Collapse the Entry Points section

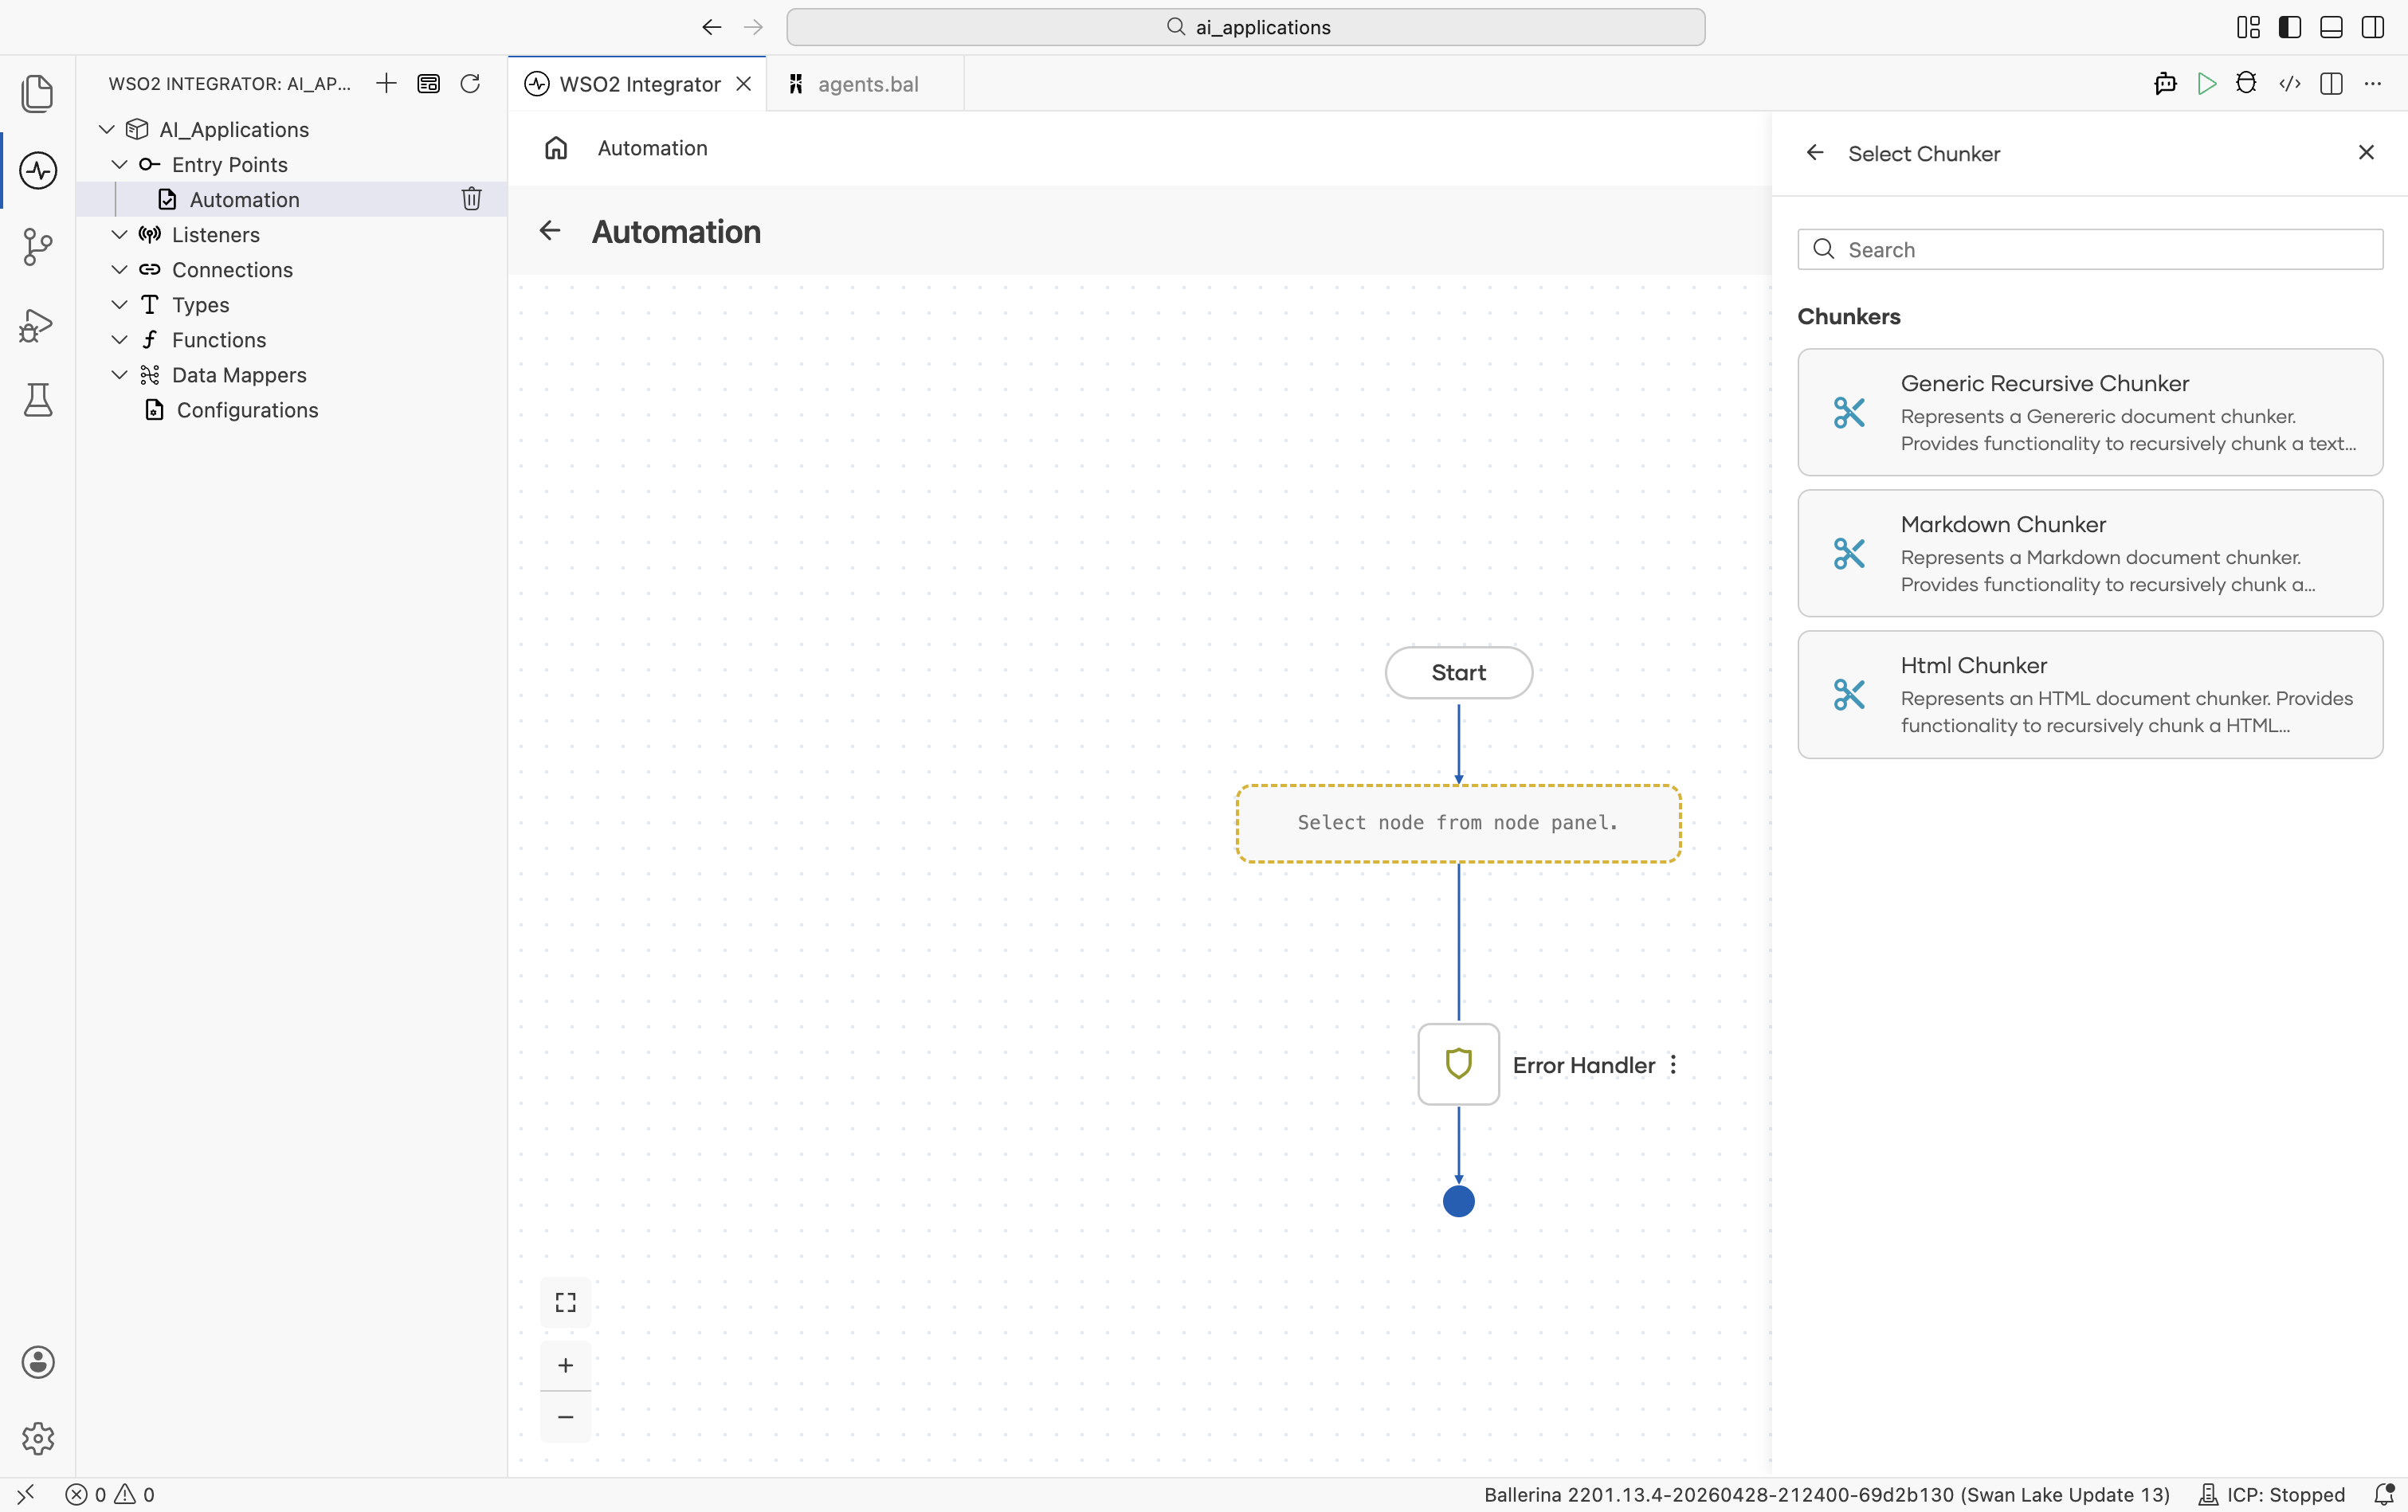119,164
